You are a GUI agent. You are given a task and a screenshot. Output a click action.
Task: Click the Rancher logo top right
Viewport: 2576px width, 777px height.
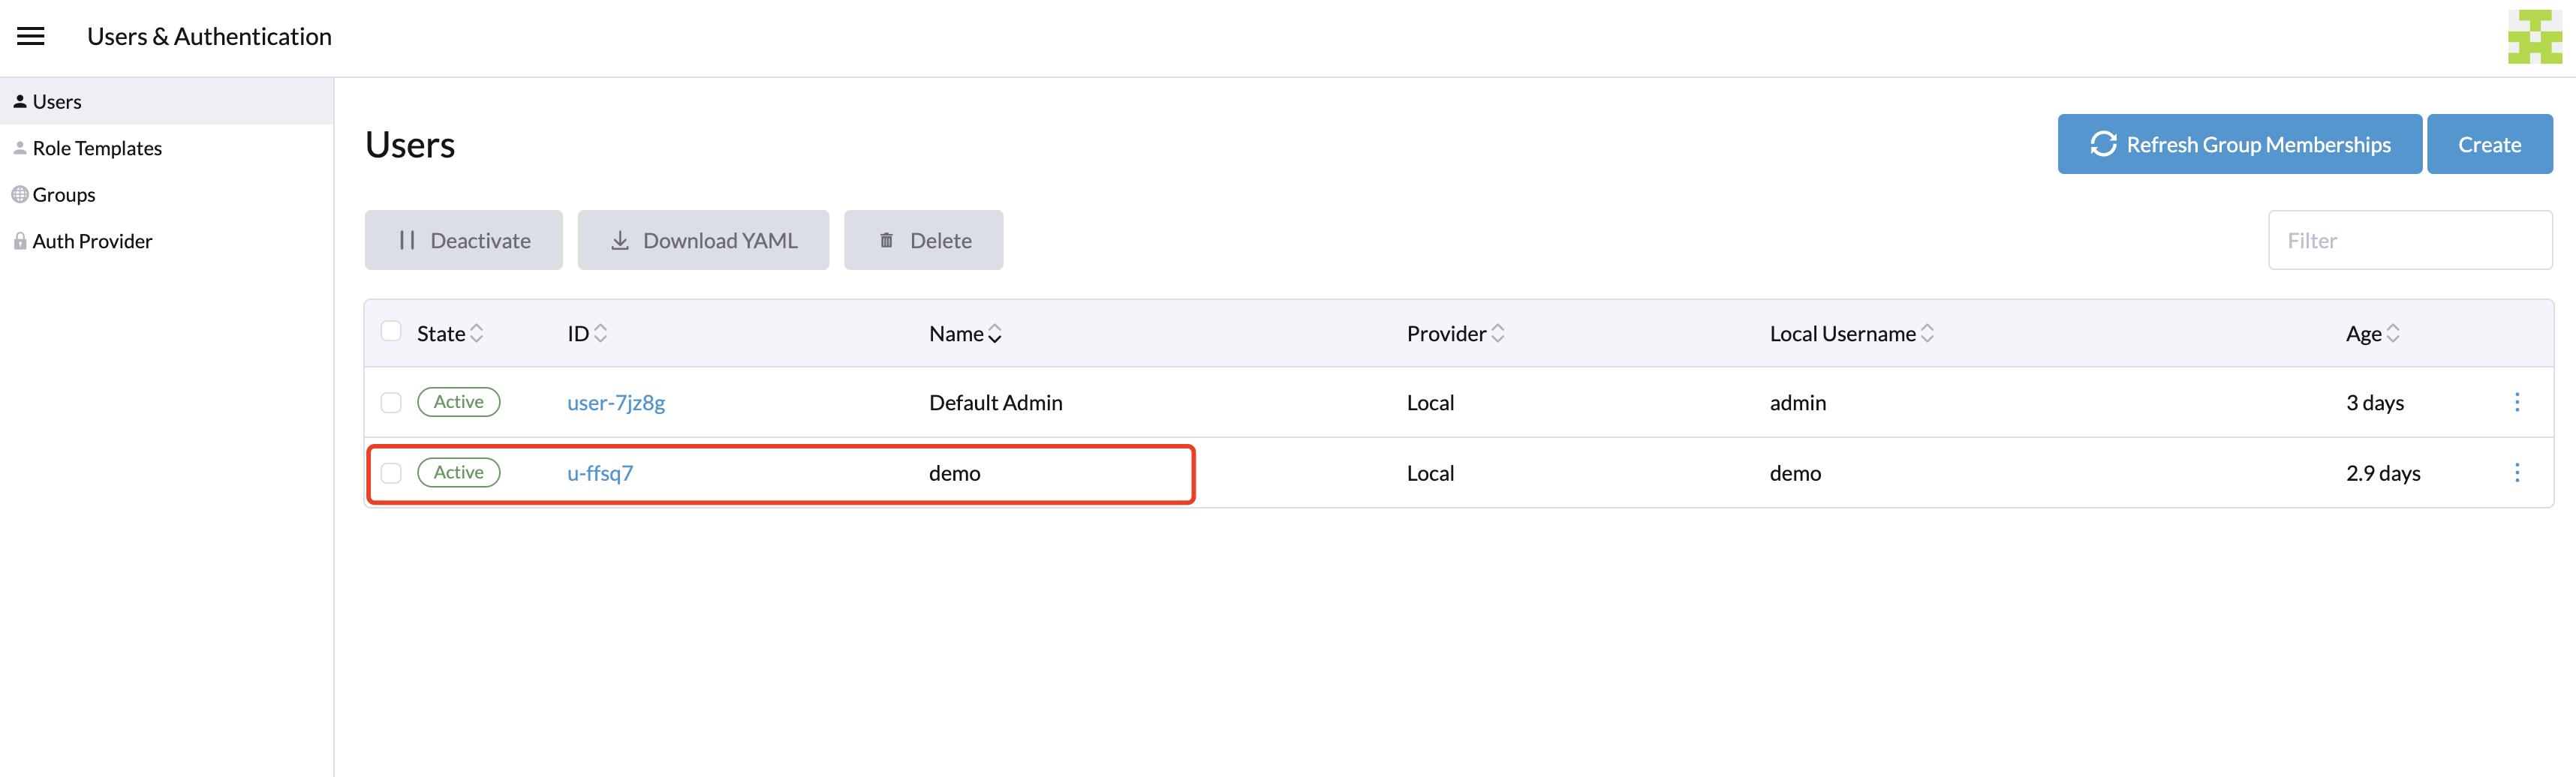coord(2535,37)
